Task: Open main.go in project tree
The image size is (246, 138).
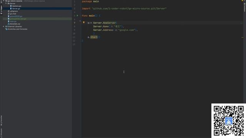Action: (x=13, y=21)
